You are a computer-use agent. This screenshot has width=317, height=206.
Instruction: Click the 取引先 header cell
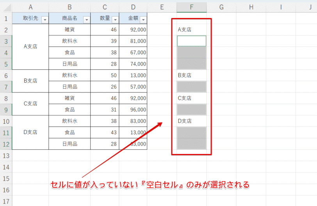pyautogui.click(x=30, y=18)
